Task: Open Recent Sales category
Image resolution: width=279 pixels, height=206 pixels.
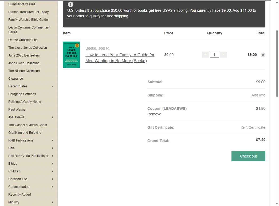Action: coord(18,86)
